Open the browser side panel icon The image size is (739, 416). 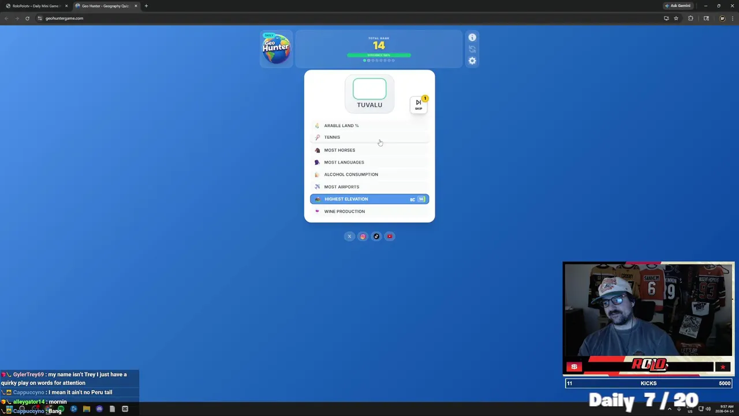click(x=706, y=18)
